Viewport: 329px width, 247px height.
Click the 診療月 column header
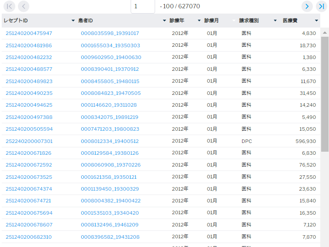click(x=211, y=21)
